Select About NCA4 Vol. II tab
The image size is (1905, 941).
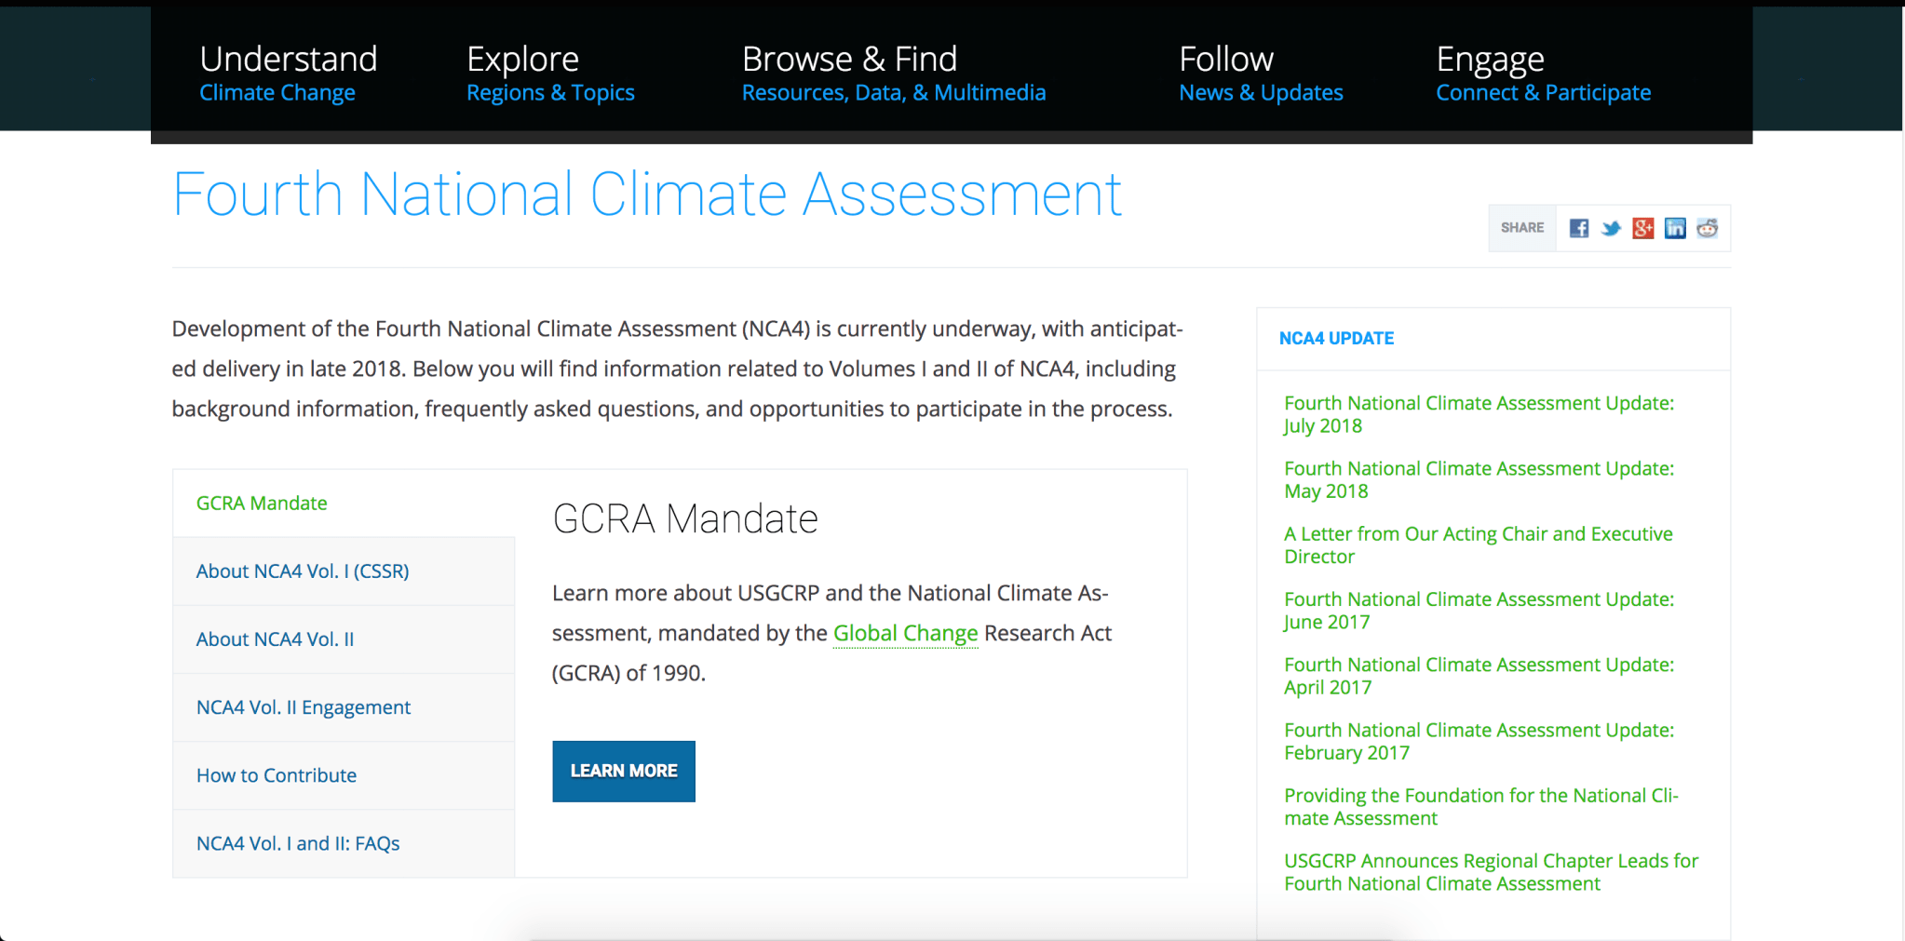point(275,639)
